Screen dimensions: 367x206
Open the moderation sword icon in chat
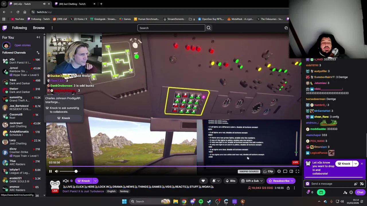[x=345, y=193]
